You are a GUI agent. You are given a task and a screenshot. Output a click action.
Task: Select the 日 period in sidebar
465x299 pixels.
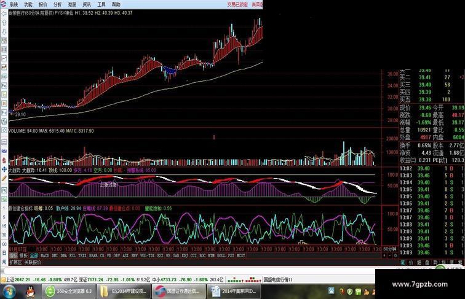(x=4, y=253)
